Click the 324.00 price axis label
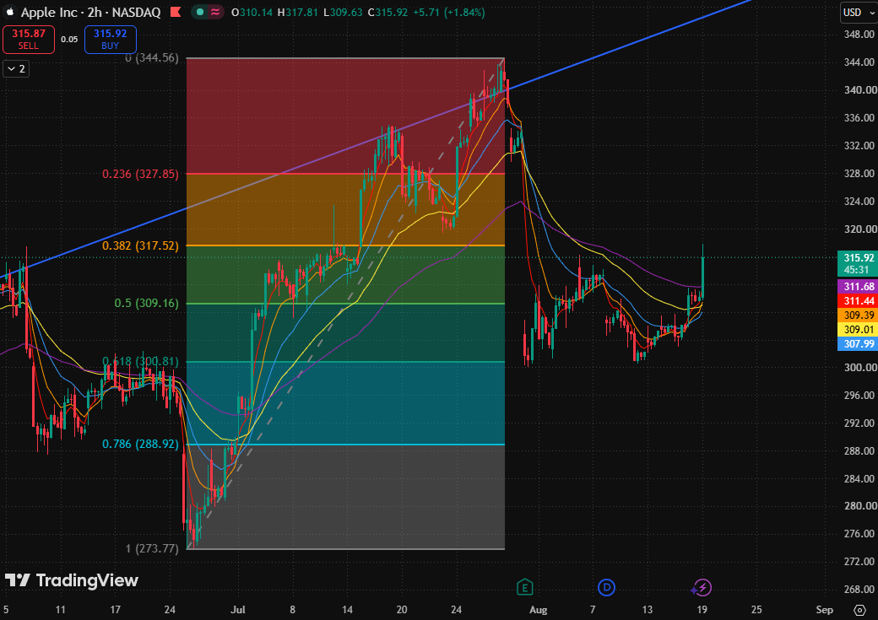 click(860, 202)
